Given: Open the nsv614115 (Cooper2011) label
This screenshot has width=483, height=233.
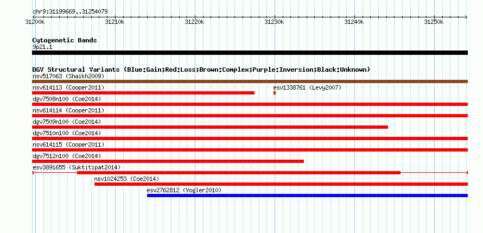Looking at the screenshot, I should click(68, 144).
